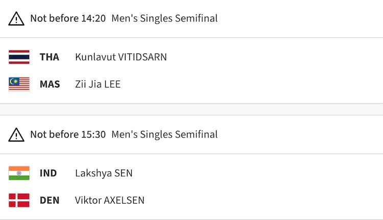Screen dimensions: 383x220
Task: Click the THA country code
Action: (x=50, y=57)
